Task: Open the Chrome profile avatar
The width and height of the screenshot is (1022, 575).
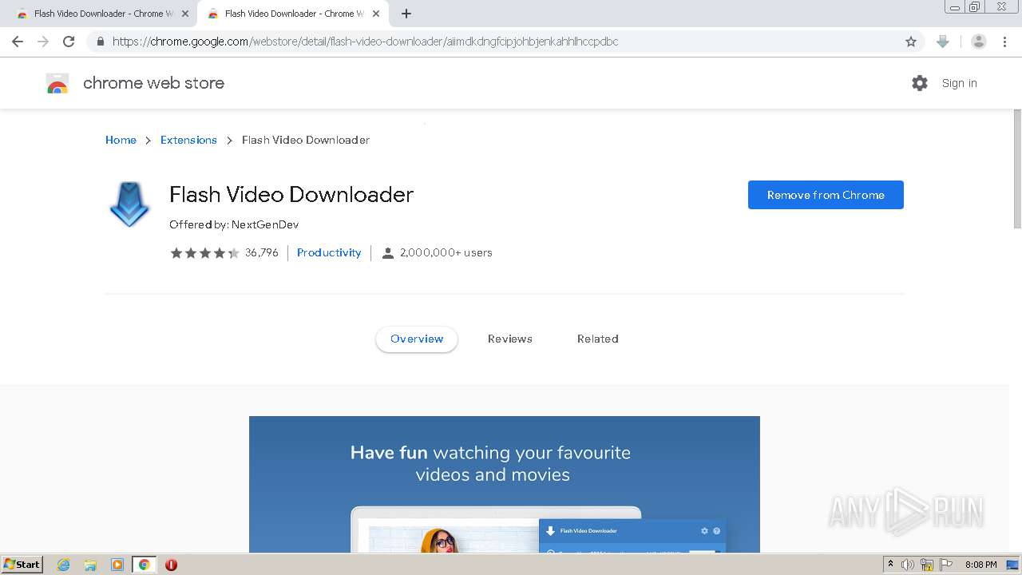Action: 978,42
